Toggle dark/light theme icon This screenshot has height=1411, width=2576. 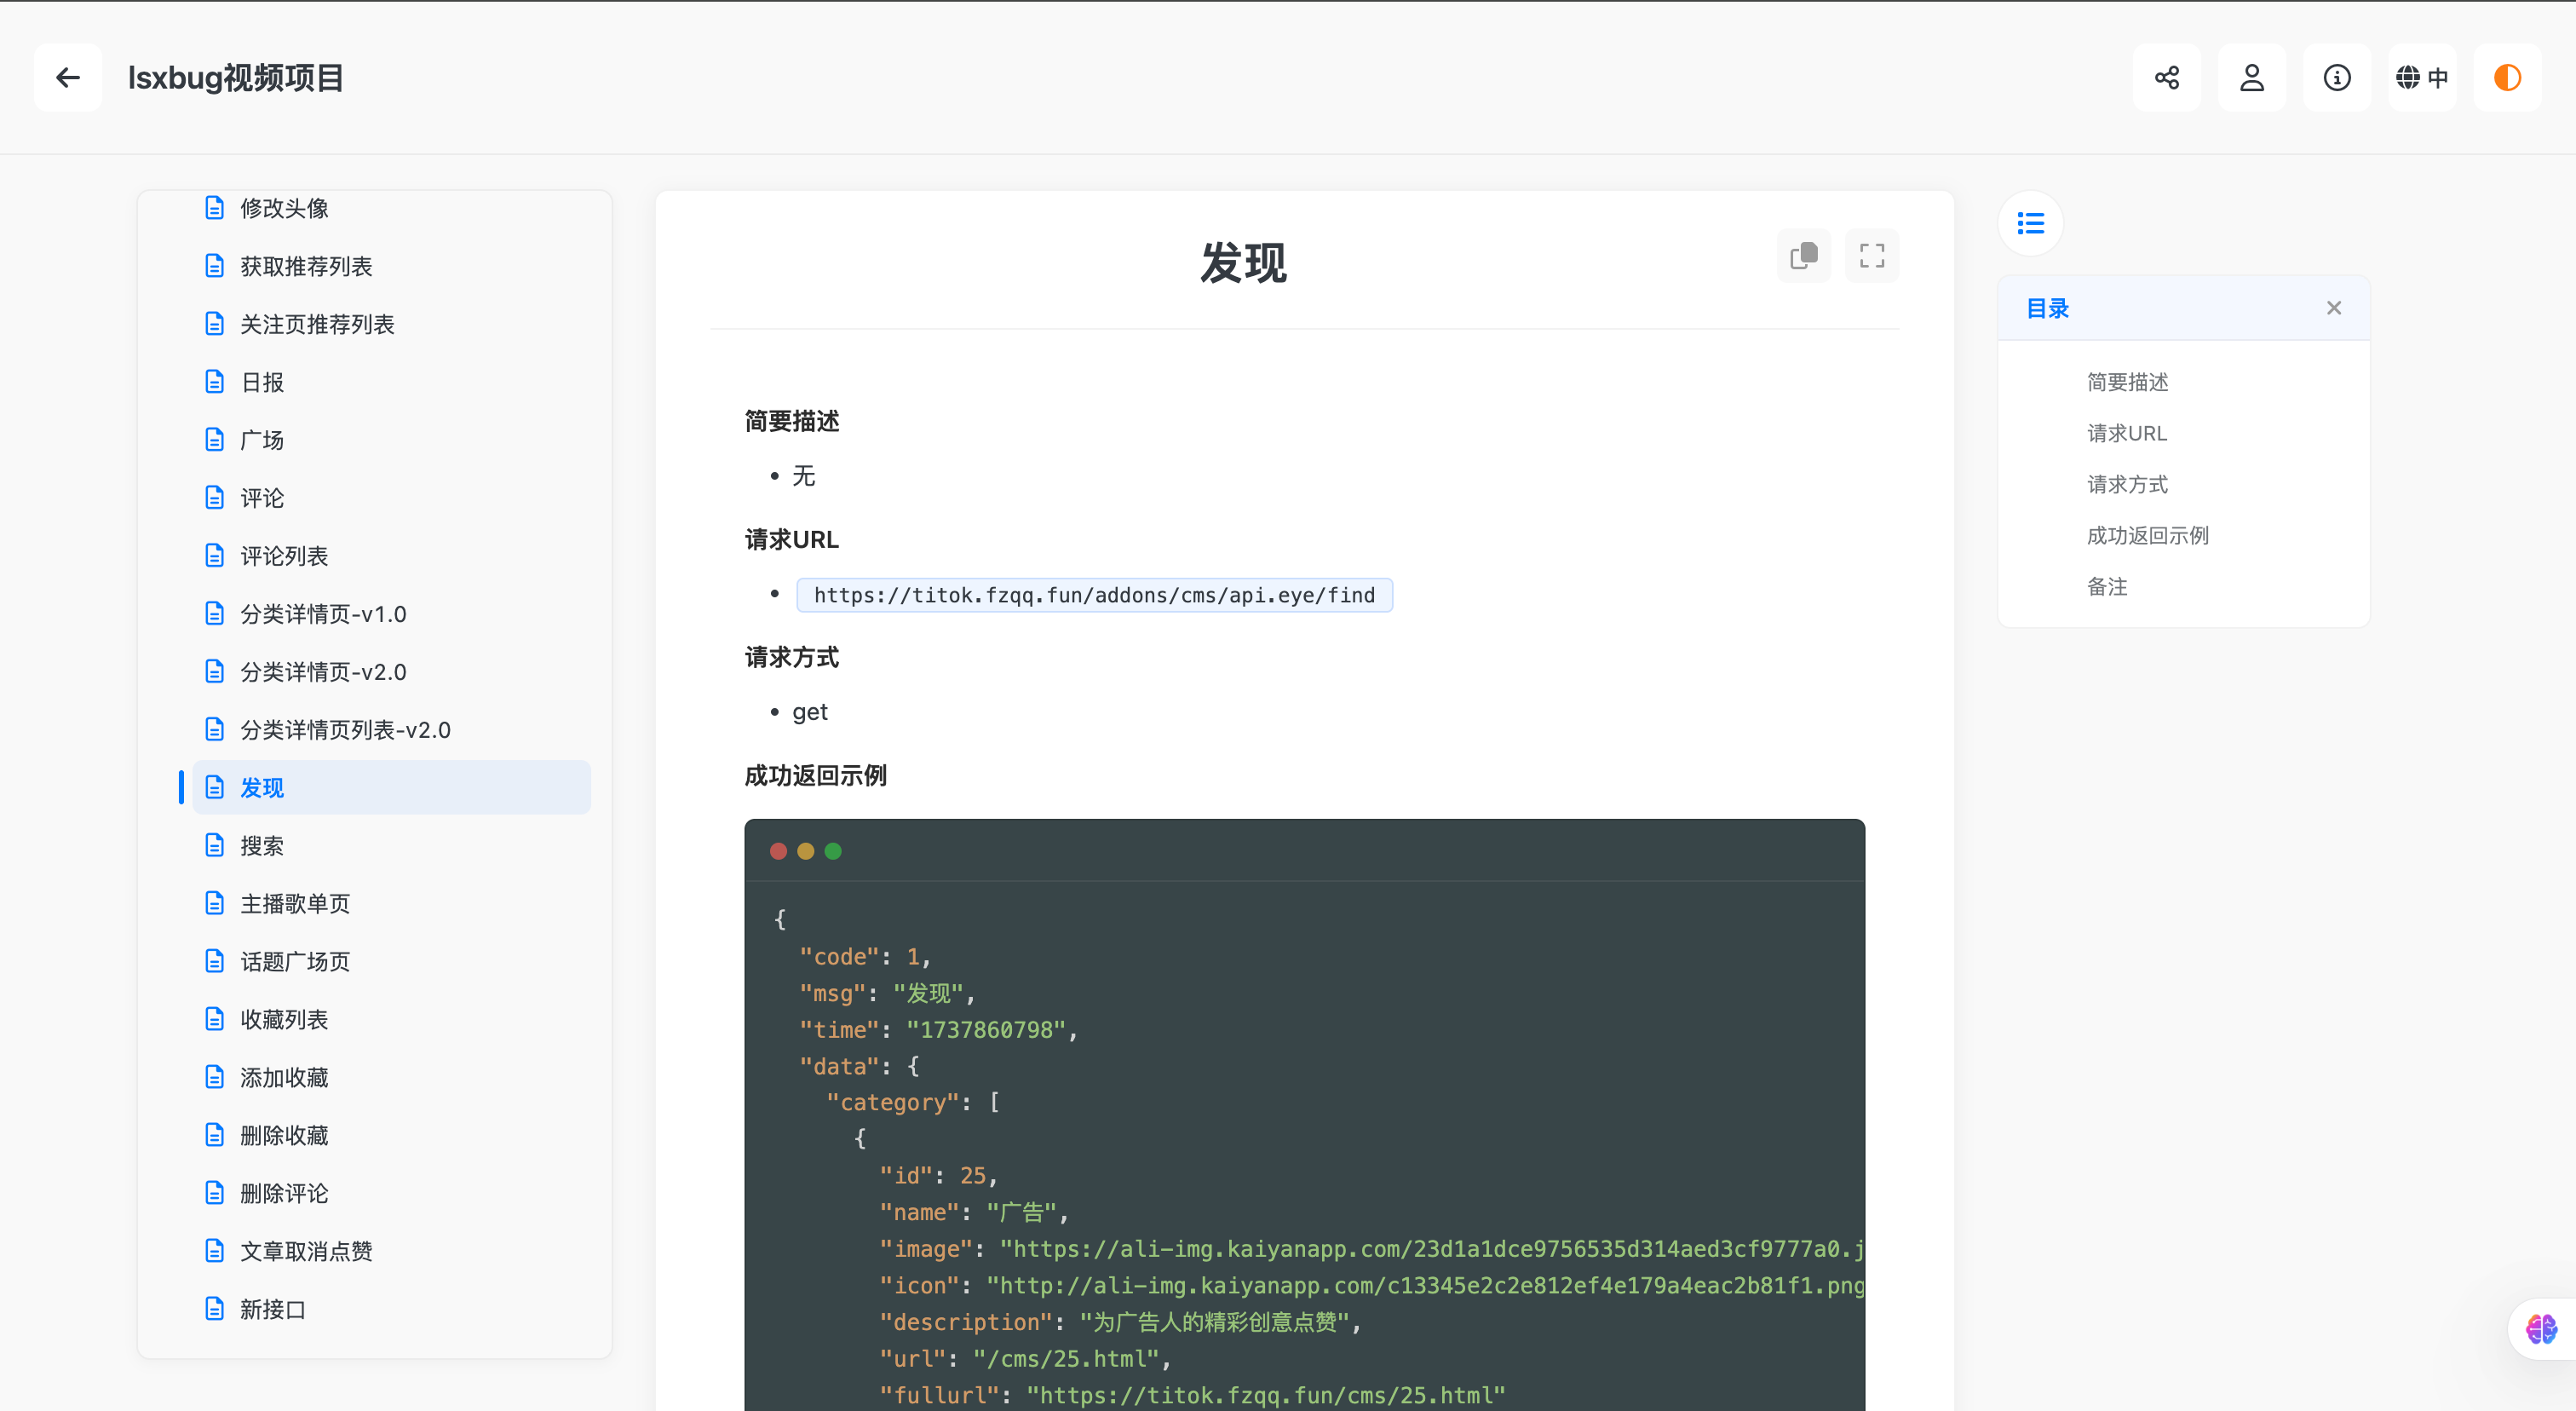[2506, 77]
